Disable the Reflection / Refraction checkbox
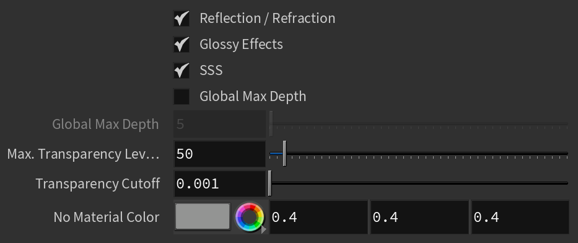The height and width of the screenshot is (243, 578). [x=182, y=18]
